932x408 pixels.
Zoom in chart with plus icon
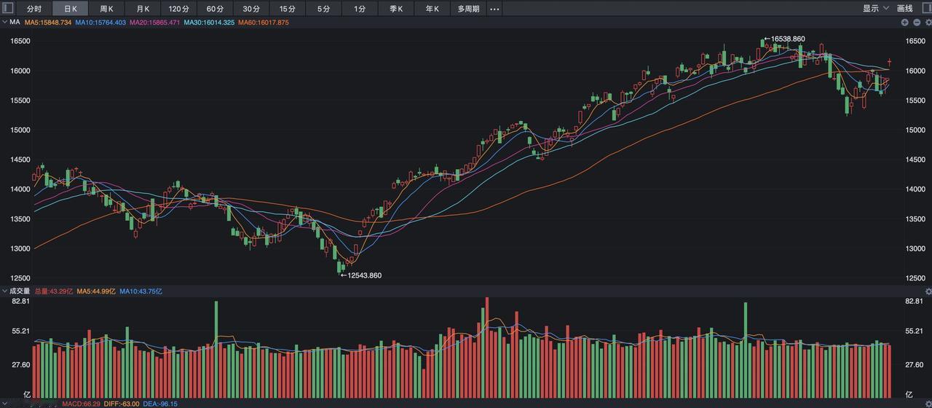905,23
